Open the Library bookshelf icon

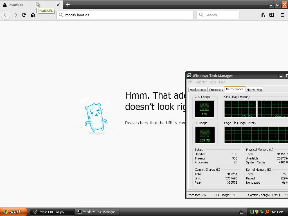point(263,15)
